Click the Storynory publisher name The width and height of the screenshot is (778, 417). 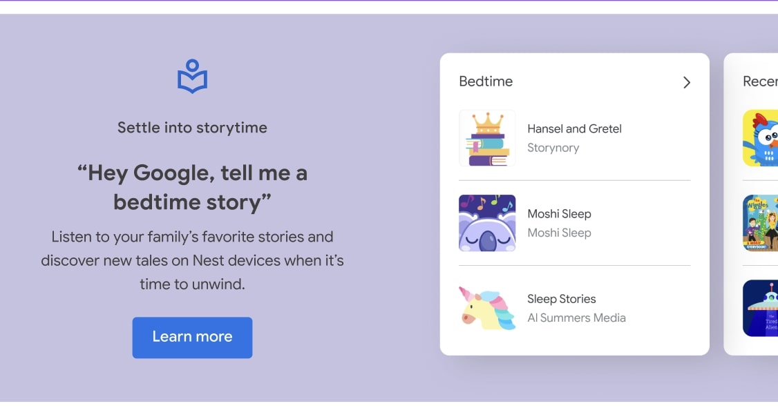pyautogui.click(x=553, y=148)
